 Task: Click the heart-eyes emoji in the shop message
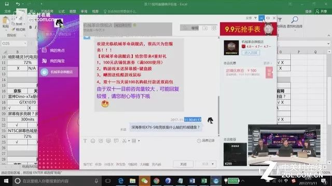point(105,104)
